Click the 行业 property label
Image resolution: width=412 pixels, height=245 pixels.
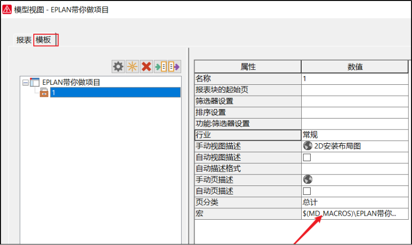[x=203, y=135]
